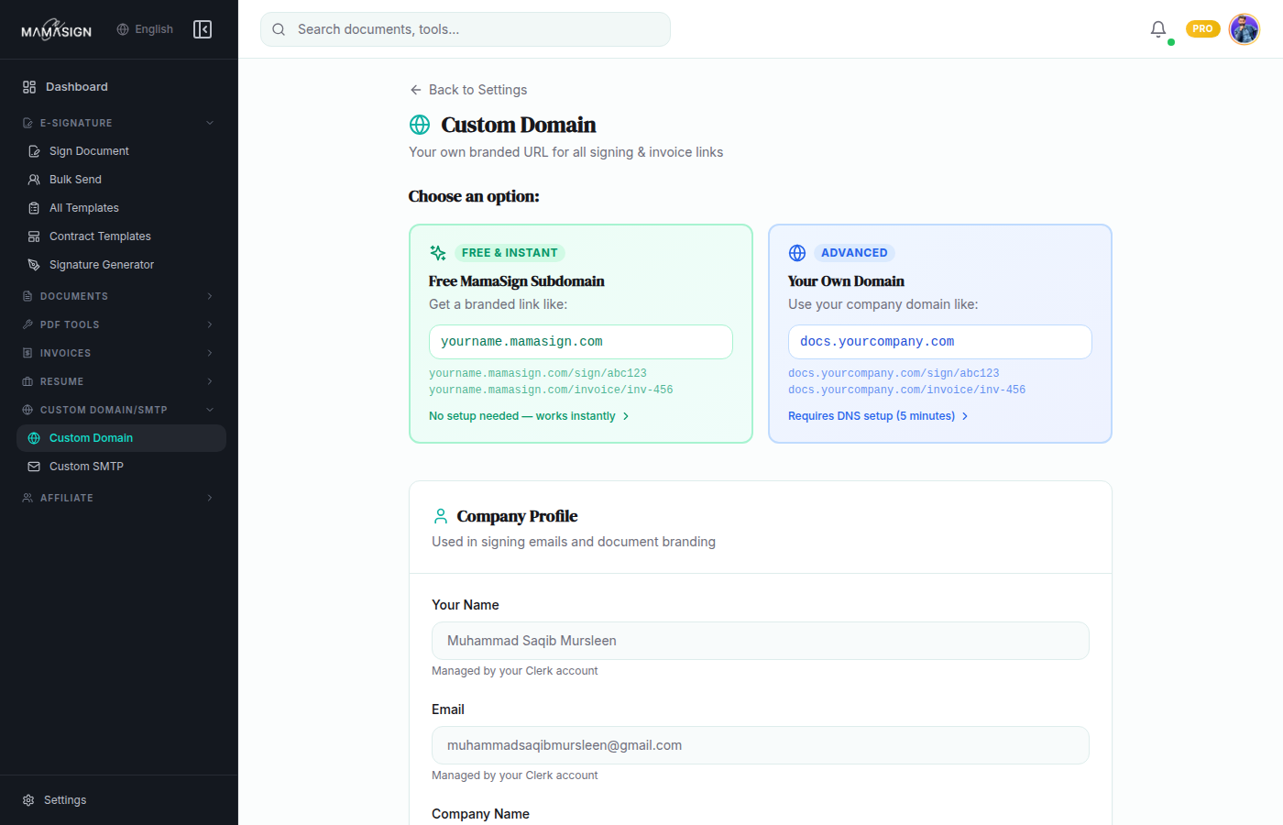Click the Contract Templates icon

point(34,236)
